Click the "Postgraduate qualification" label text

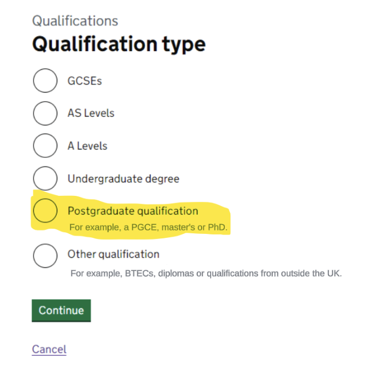click(133, 211)
